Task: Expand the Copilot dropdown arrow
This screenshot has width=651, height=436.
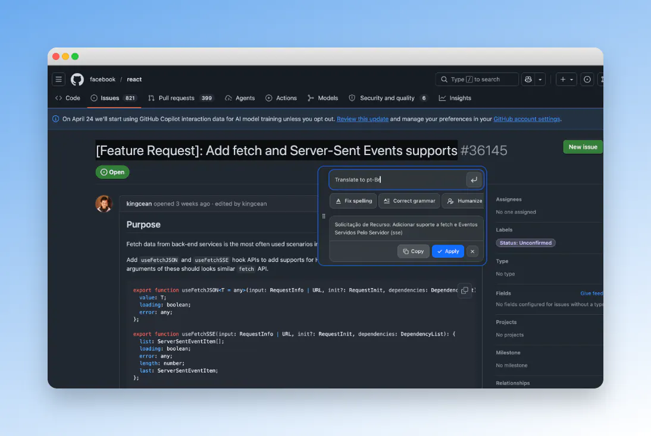Action: [540, 79]
